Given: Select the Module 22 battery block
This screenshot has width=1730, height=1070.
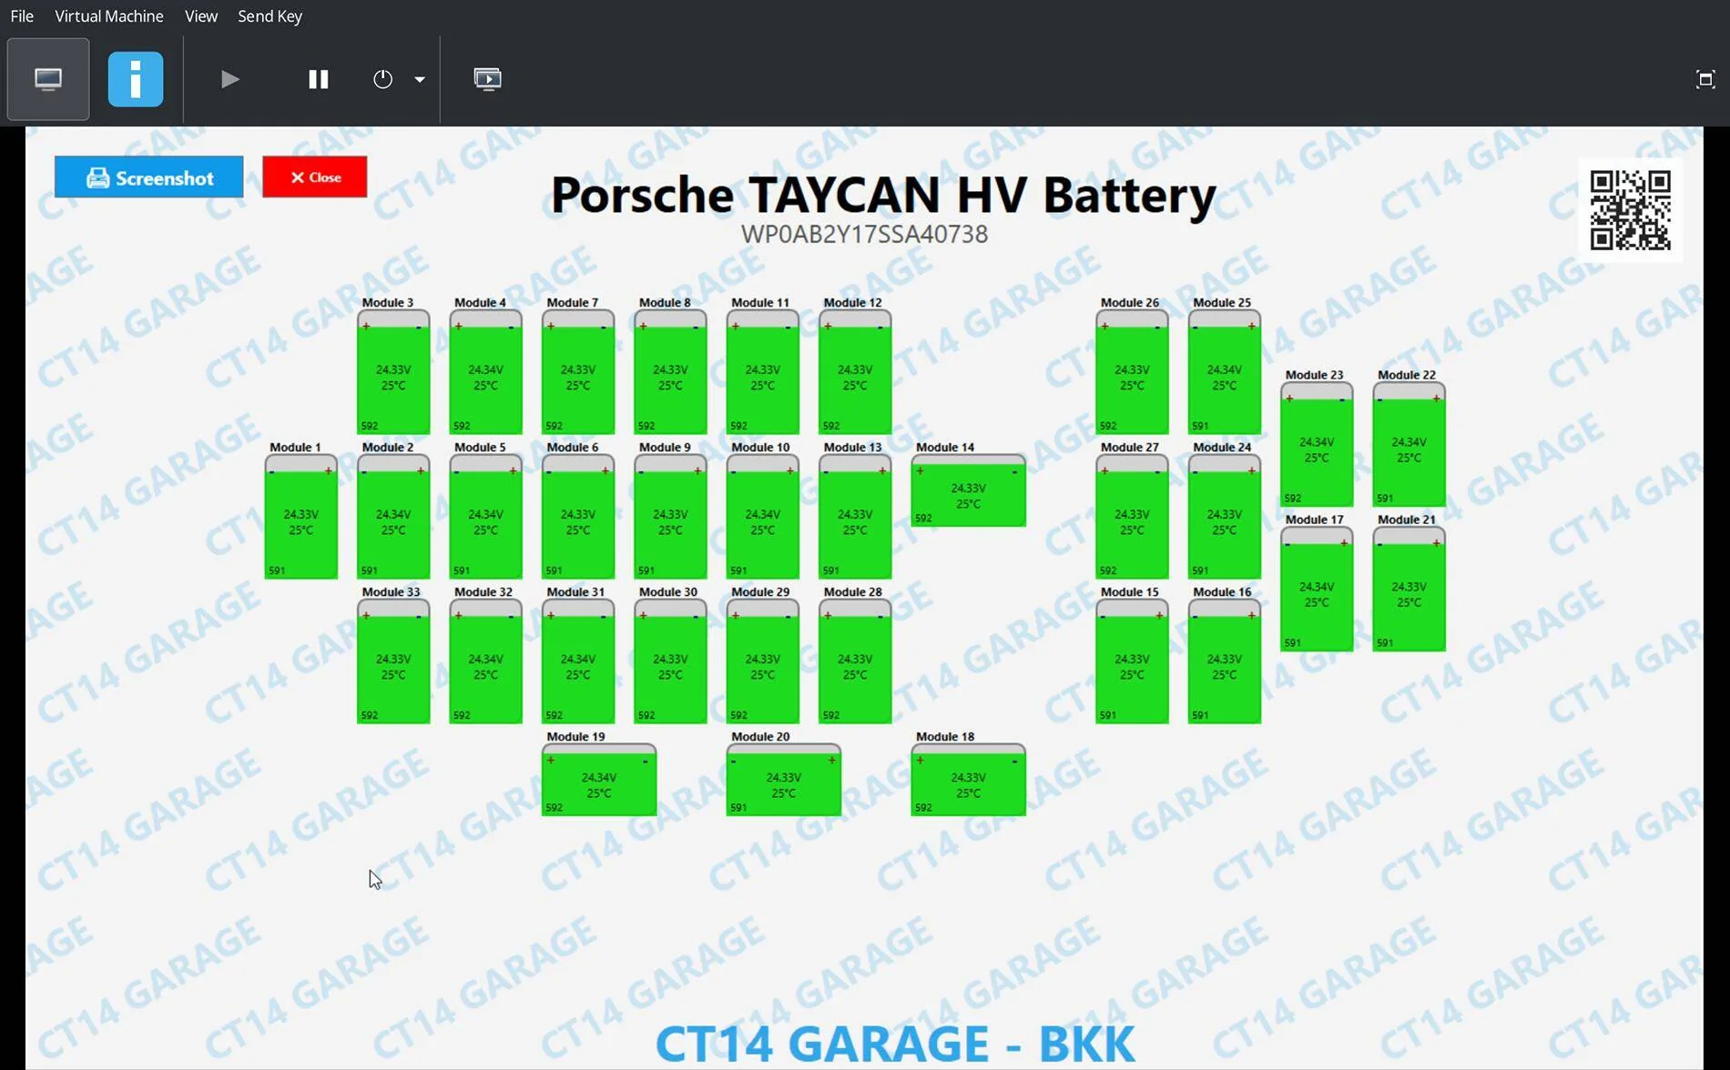Looking at the screenshot, I should pos(1409,445).
